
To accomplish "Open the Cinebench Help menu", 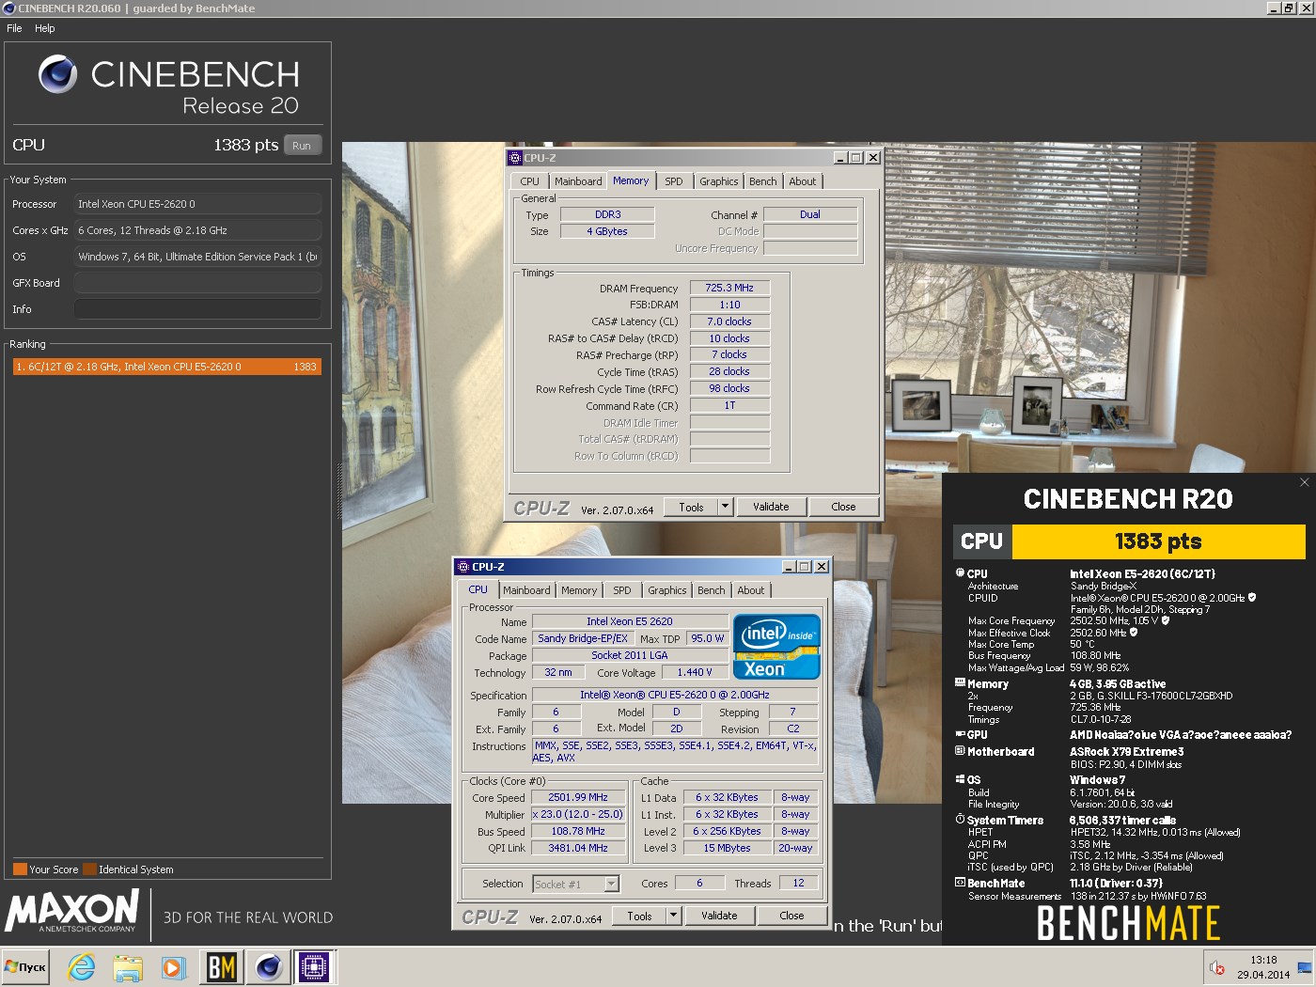I will 45,28.
